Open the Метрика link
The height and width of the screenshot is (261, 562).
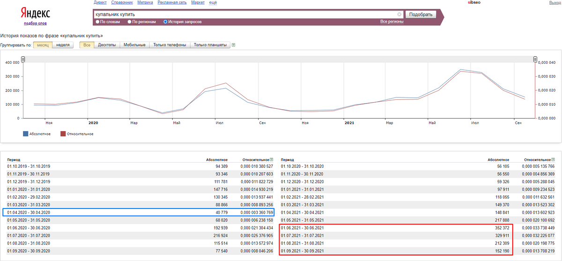145,3
